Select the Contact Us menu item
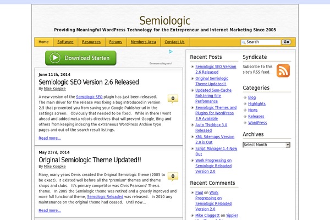 coord(174,42)
